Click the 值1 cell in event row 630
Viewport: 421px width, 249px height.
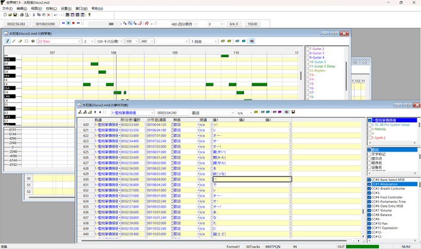pos(252,180)
